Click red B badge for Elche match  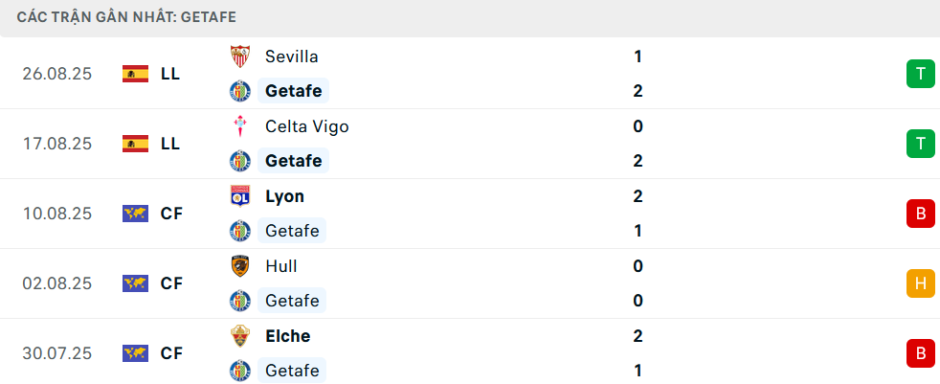point(920,353)
